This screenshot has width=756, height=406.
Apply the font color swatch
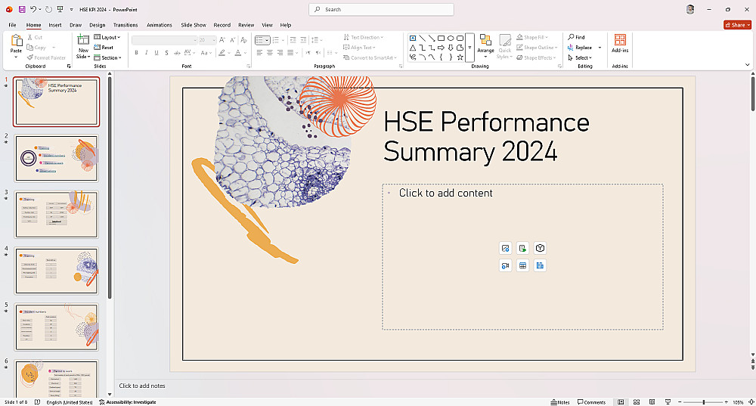[x=237, y=53]
